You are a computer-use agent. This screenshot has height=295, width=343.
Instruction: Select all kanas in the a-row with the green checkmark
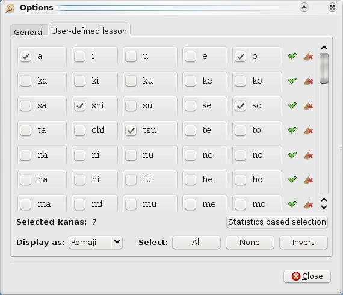click(292, 56)
